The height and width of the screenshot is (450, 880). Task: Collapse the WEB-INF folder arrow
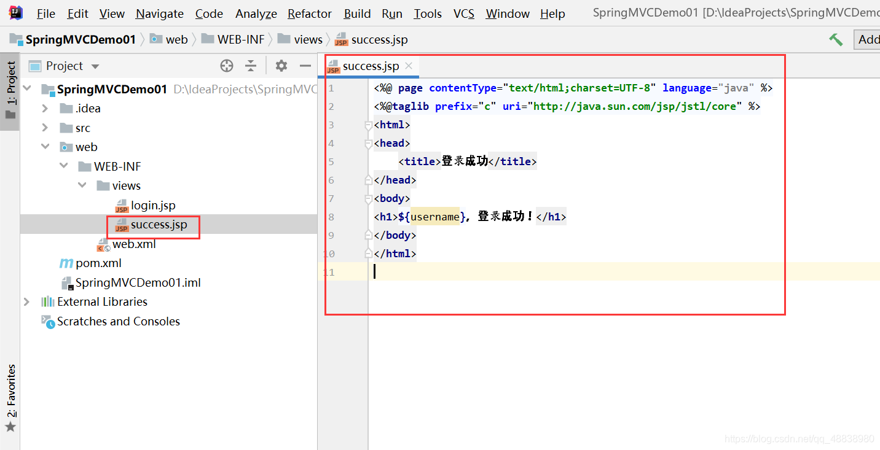pos(64,166)
